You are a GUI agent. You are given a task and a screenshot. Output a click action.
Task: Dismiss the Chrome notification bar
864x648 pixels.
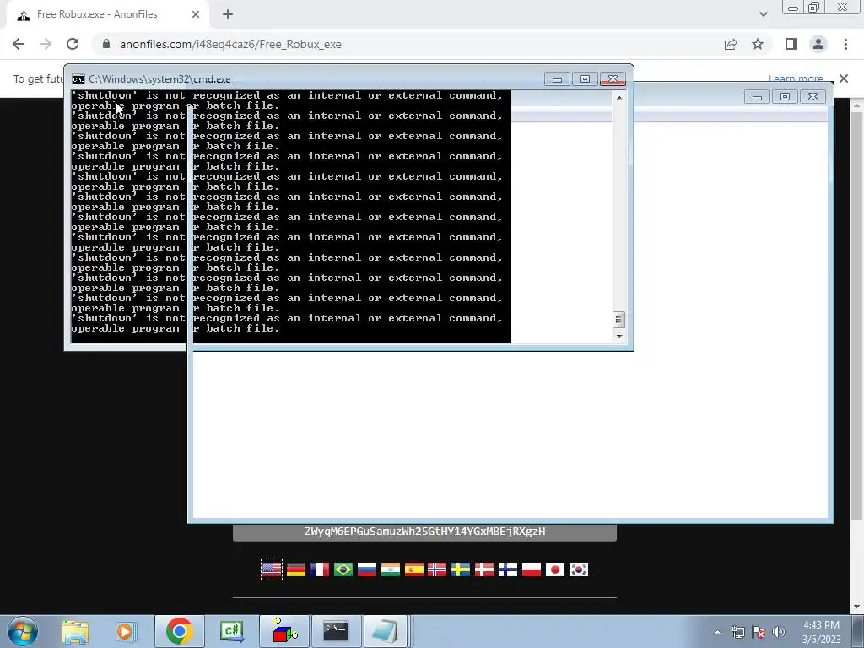click(x=844, y=78)
